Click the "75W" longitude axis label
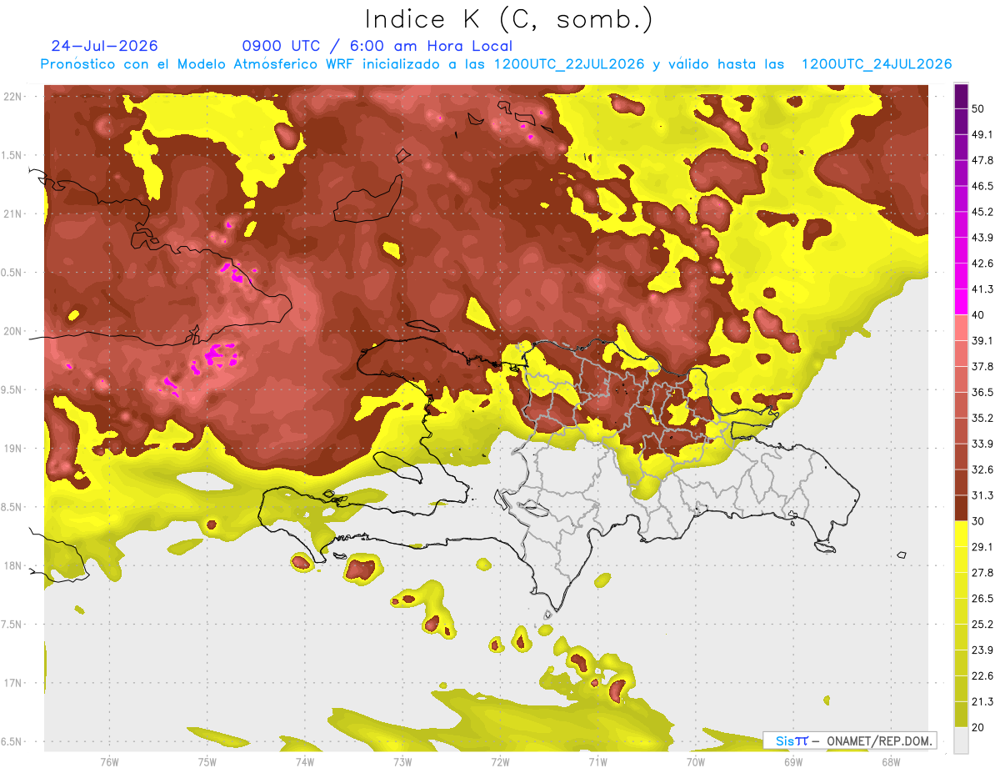This screenshot has height=773, width=1000. (207, 763)
